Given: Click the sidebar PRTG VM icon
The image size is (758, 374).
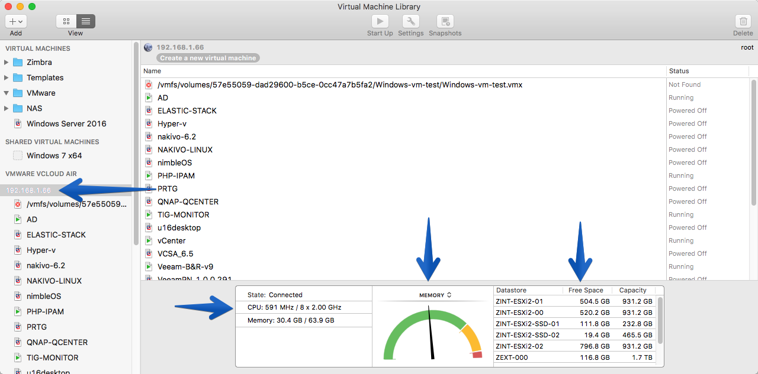Looking at the screenshot, I should [x=18, y=327].
